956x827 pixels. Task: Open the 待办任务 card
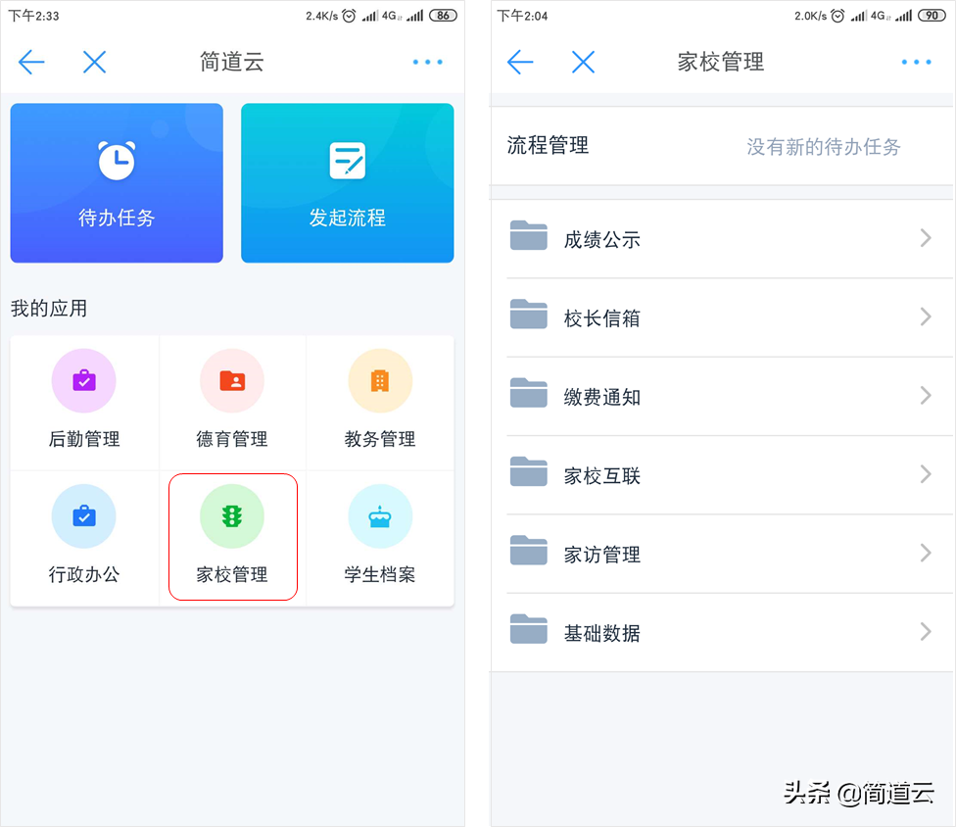(117, 183)
